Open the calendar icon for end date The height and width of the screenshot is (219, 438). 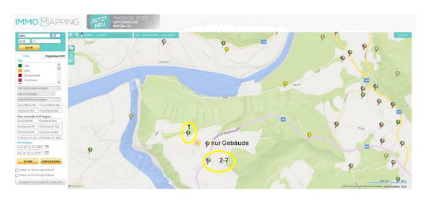click(x=47, y=152)
